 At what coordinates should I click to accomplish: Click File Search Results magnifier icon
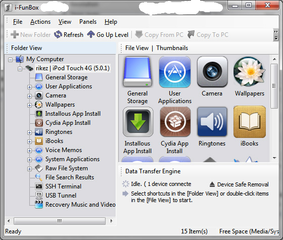(x=39, y=177)
